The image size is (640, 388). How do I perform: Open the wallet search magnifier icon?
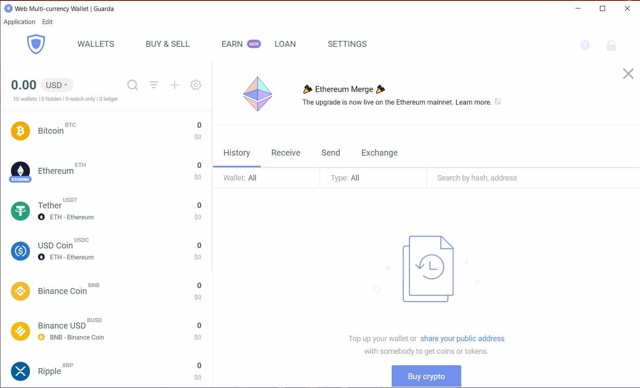[x=132, y=85]
